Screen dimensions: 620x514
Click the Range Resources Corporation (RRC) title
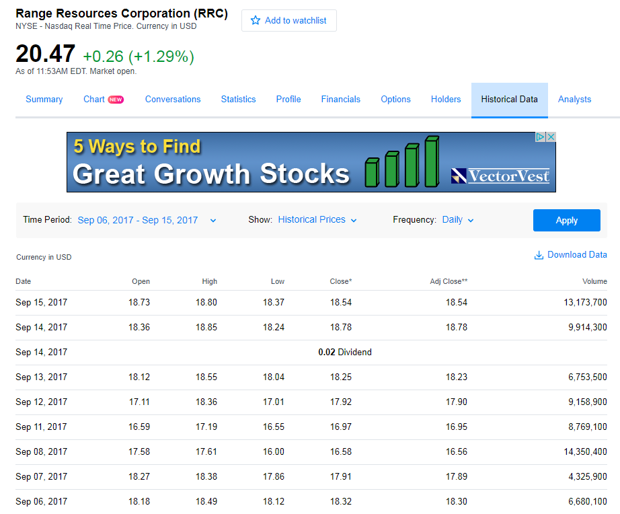(122, 13)
